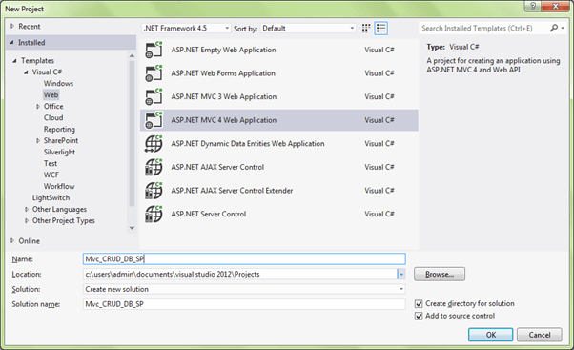The image size is (574, 350).
Task: Click the OK button
Action: (490, 335)
